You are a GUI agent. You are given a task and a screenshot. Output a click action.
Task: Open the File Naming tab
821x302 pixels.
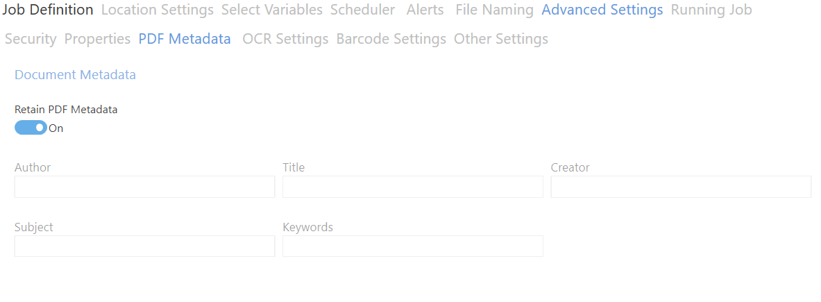(494, 10)
